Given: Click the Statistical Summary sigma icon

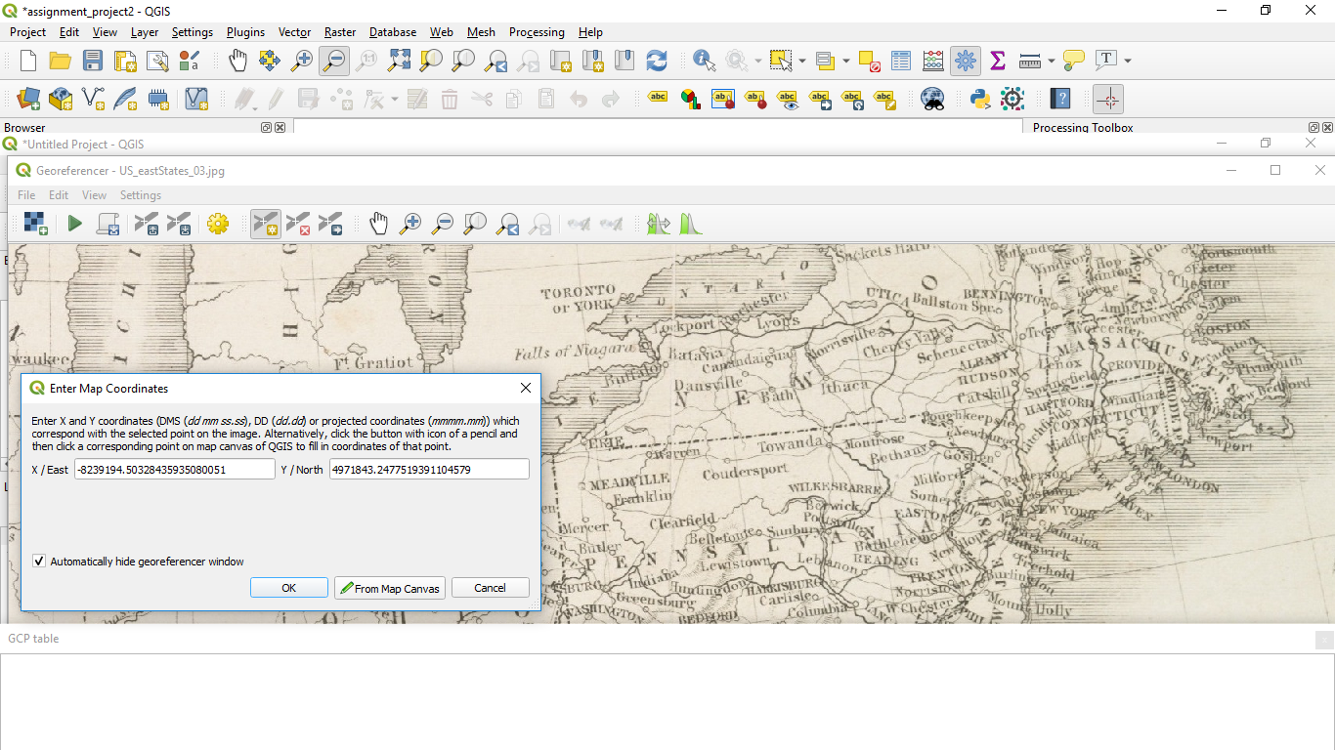Looking at the screenshot, I should point(998,61).
